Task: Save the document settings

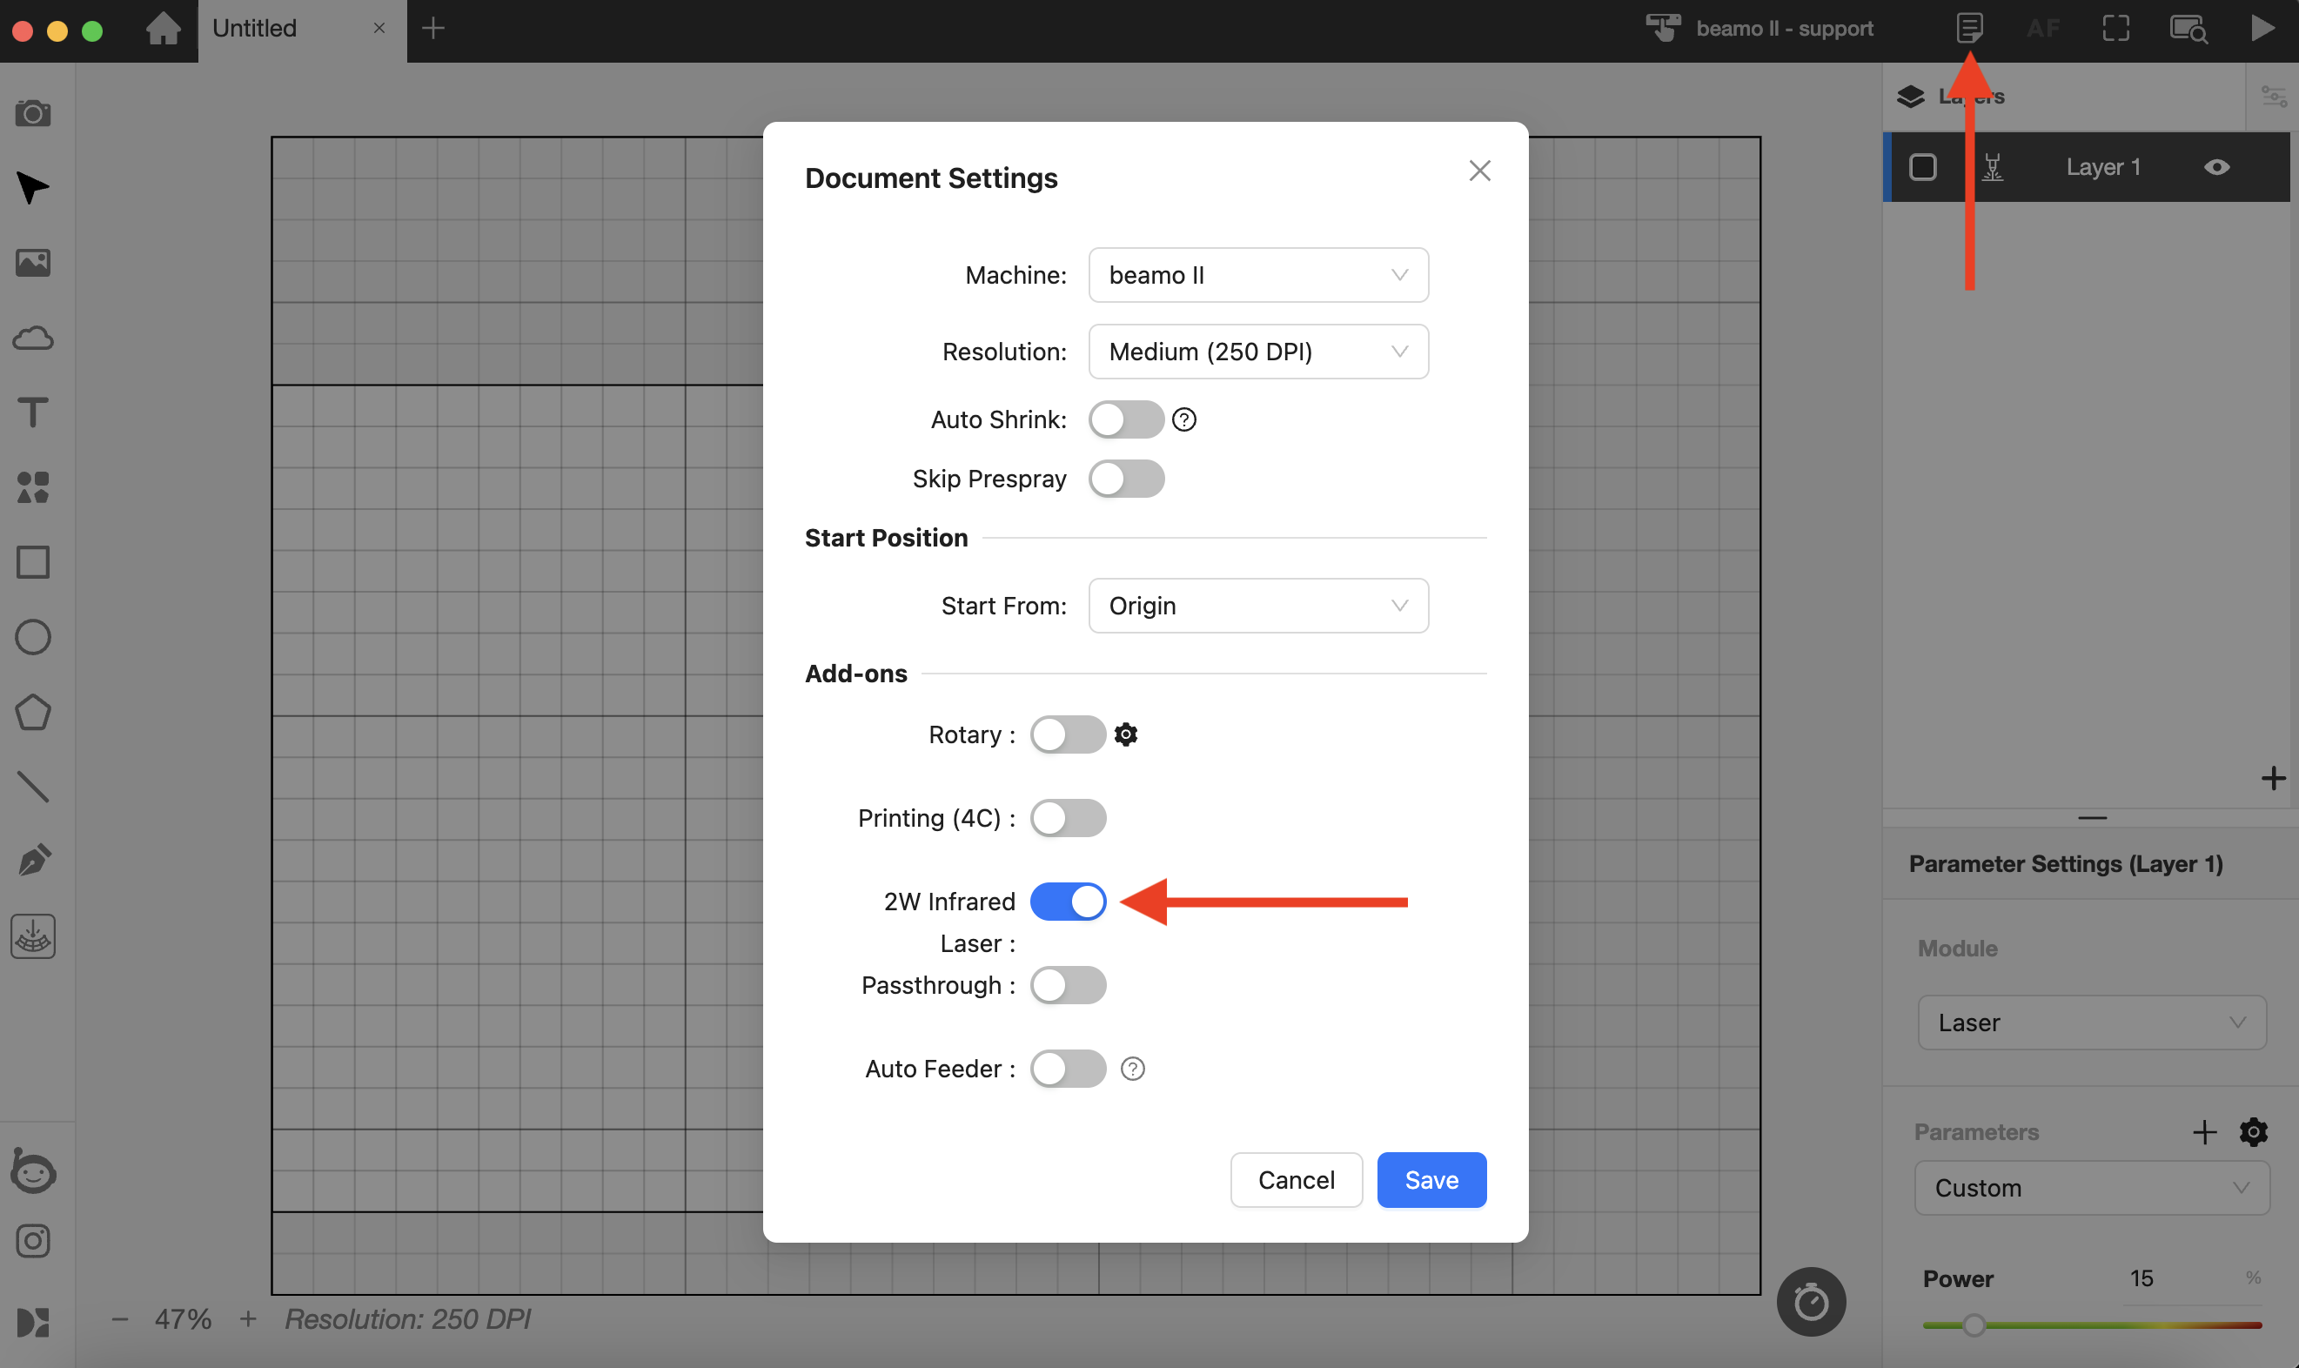Action: [1431, 1180]
